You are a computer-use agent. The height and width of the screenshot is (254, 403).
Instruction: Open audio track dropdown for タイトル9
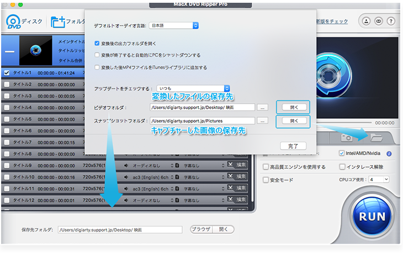tap(153, 166)
